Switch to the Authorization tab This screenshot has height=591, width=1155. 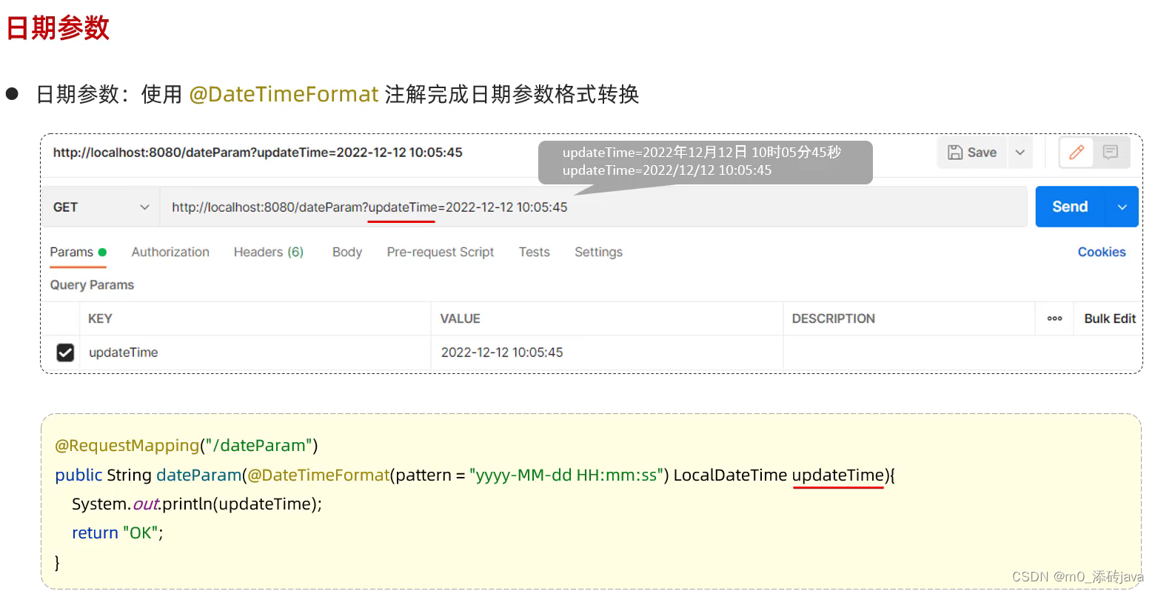[x=170, y=252]
